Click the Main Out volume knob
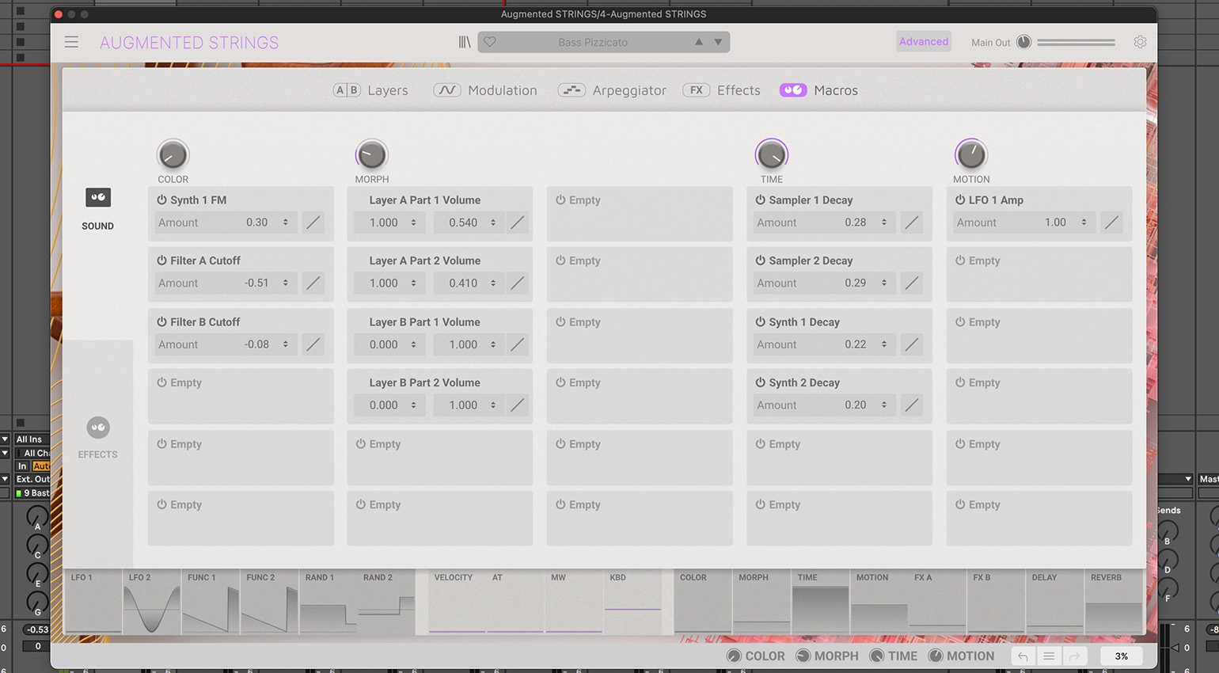The height and width of the screenshot is (673, 1219). (1023, 42)
